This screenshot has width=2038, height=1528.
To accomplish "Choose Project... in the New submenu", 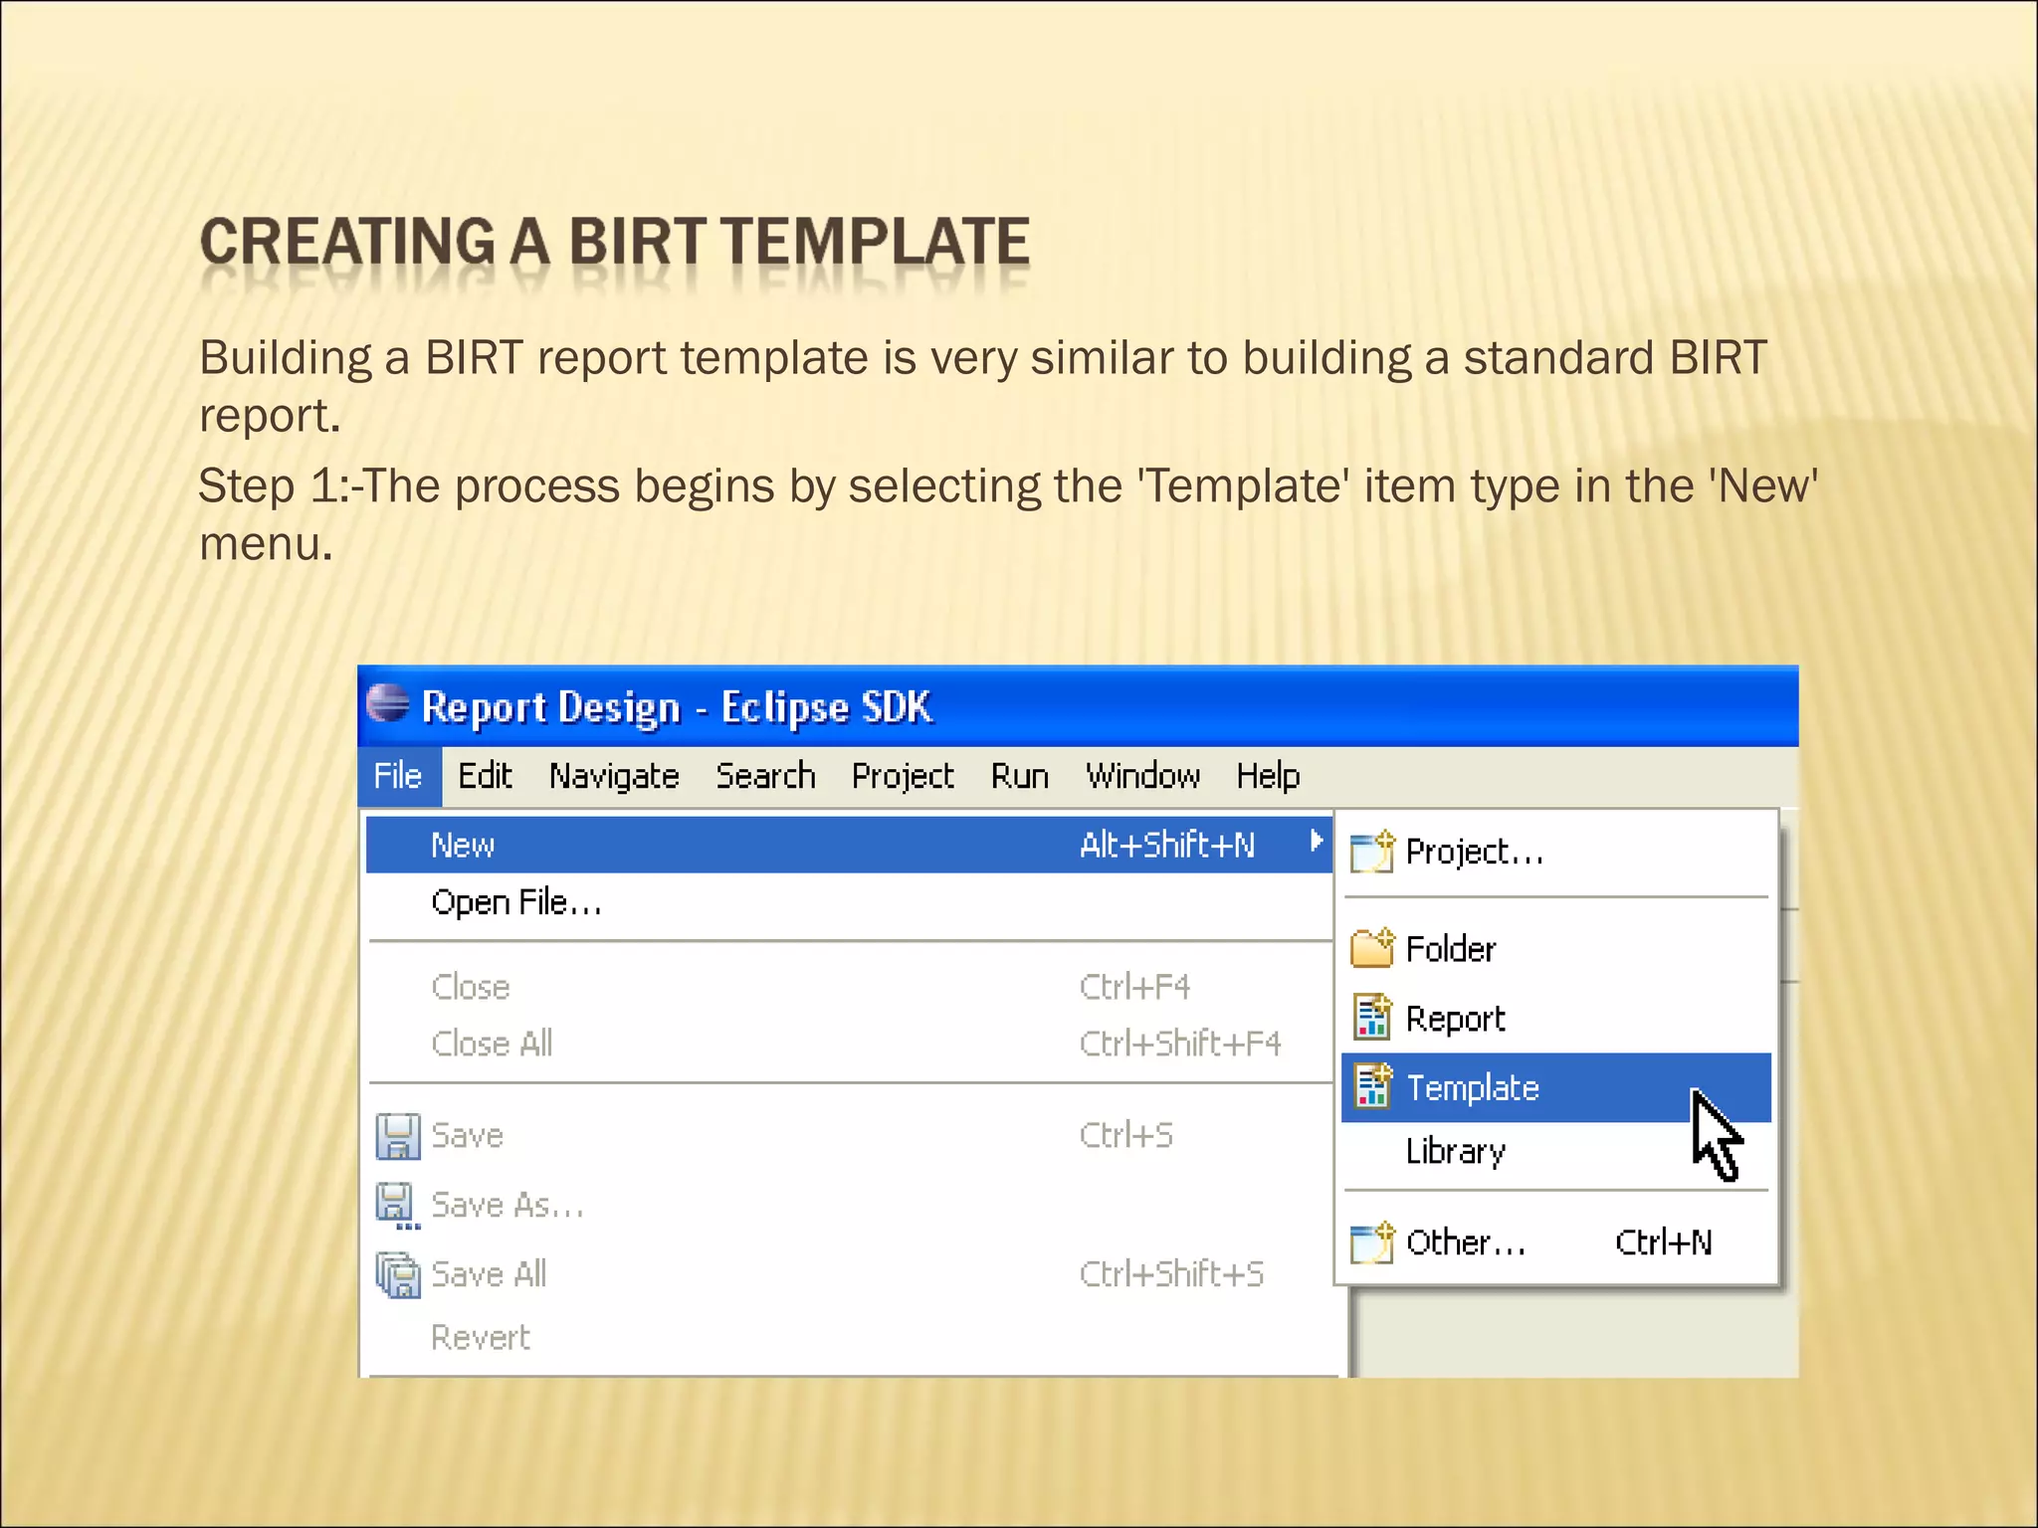I will click(x=1556, y=853).
